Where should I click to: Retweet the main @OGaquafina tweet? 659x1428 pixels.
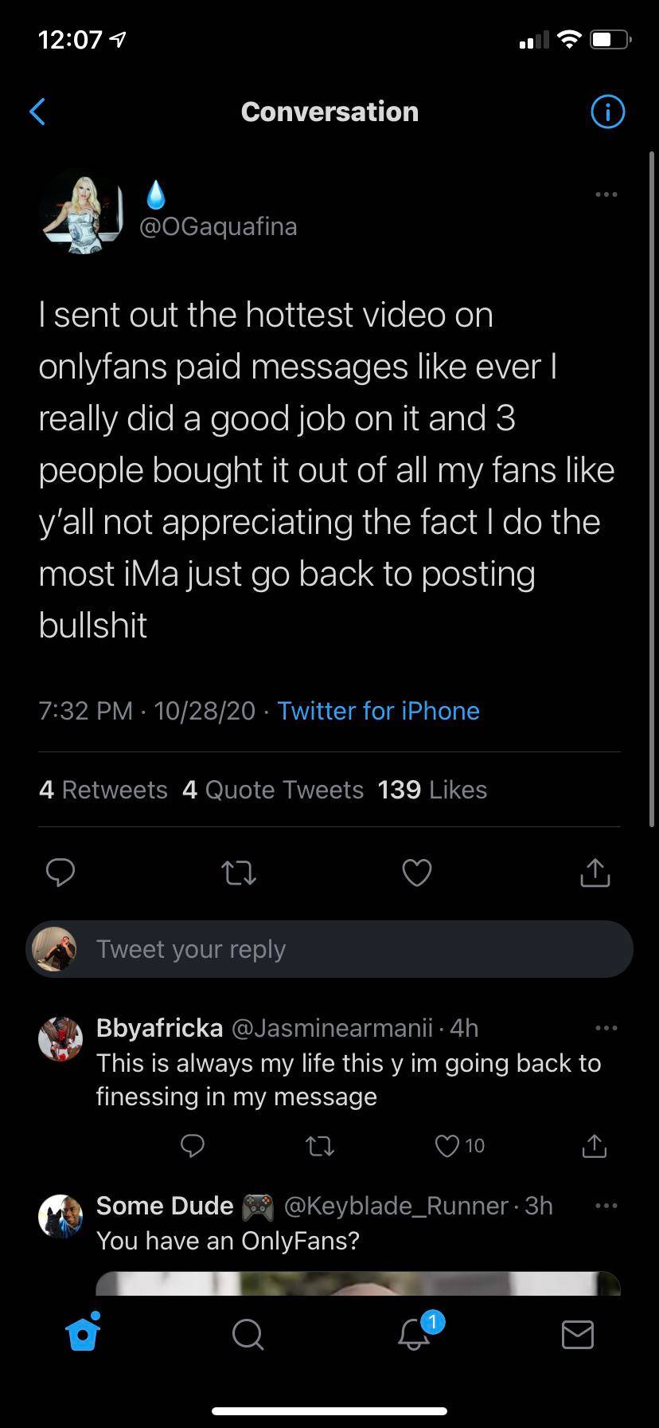pos(238,873)
